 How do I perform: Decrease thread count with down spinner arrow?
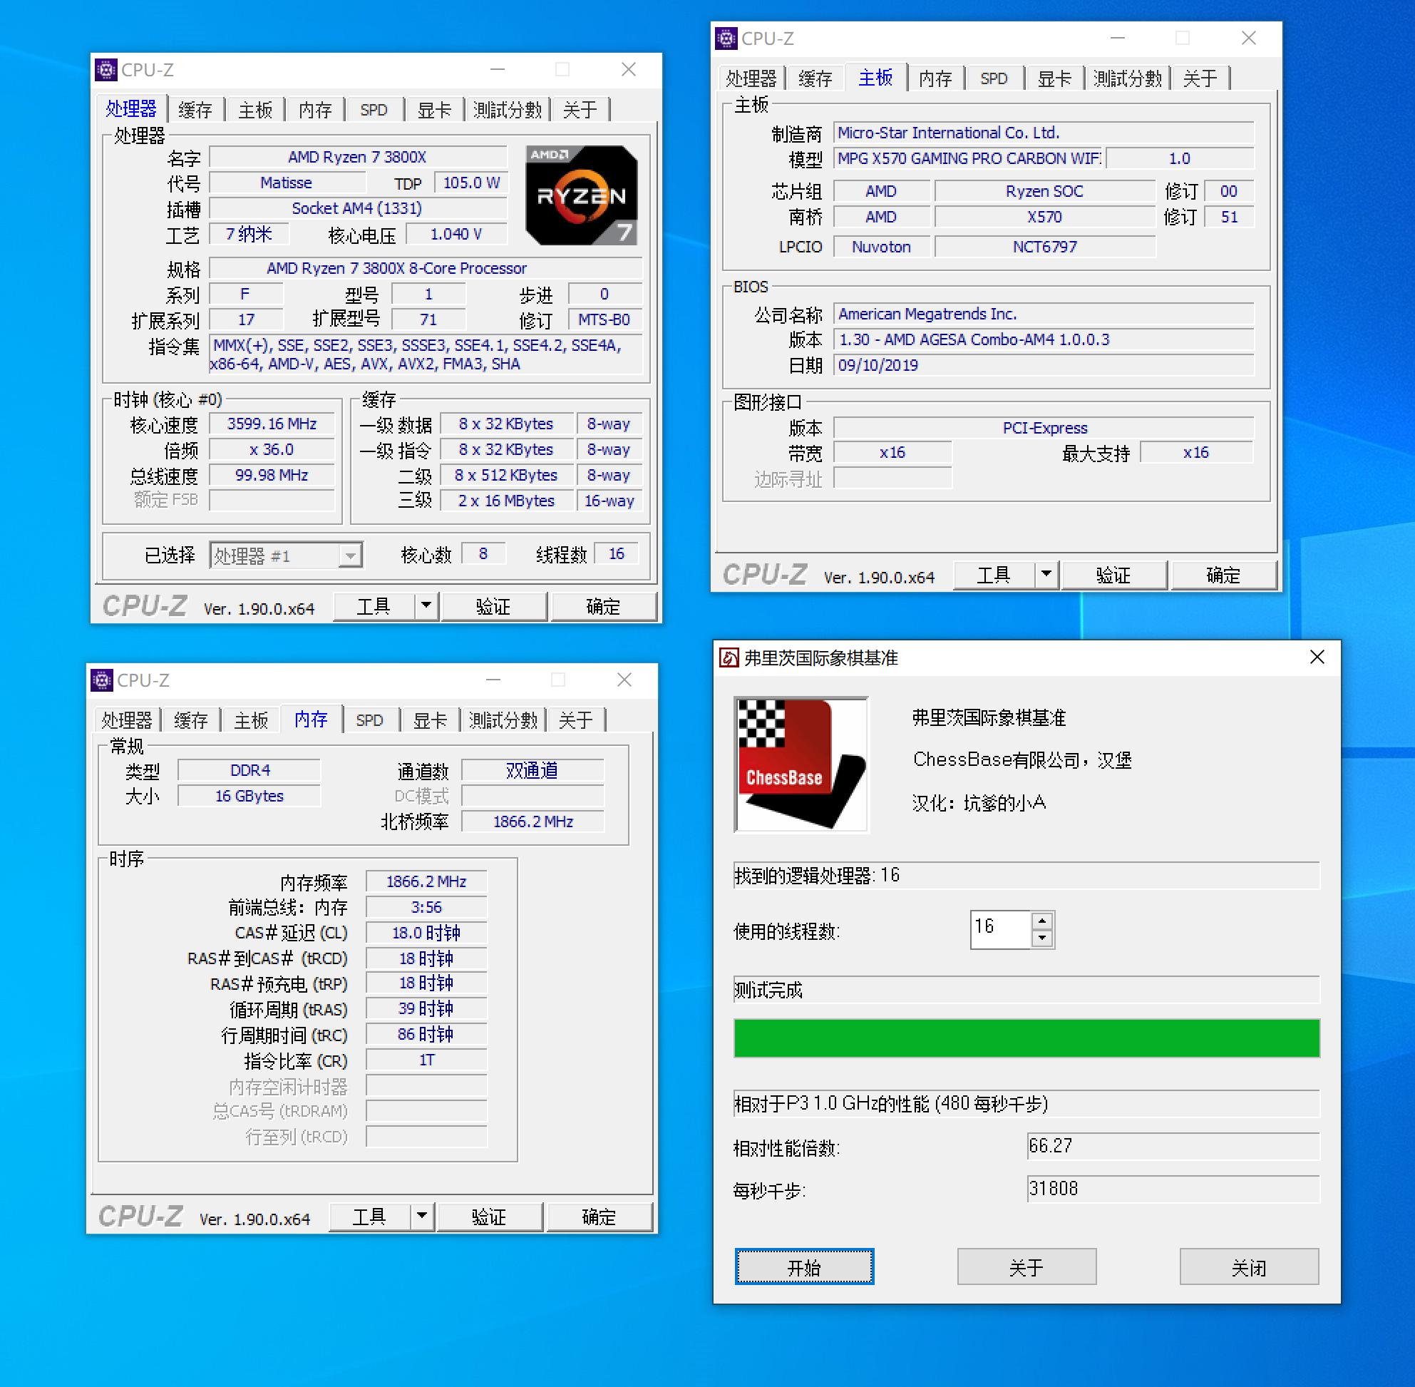click(x=1042, y=938)
